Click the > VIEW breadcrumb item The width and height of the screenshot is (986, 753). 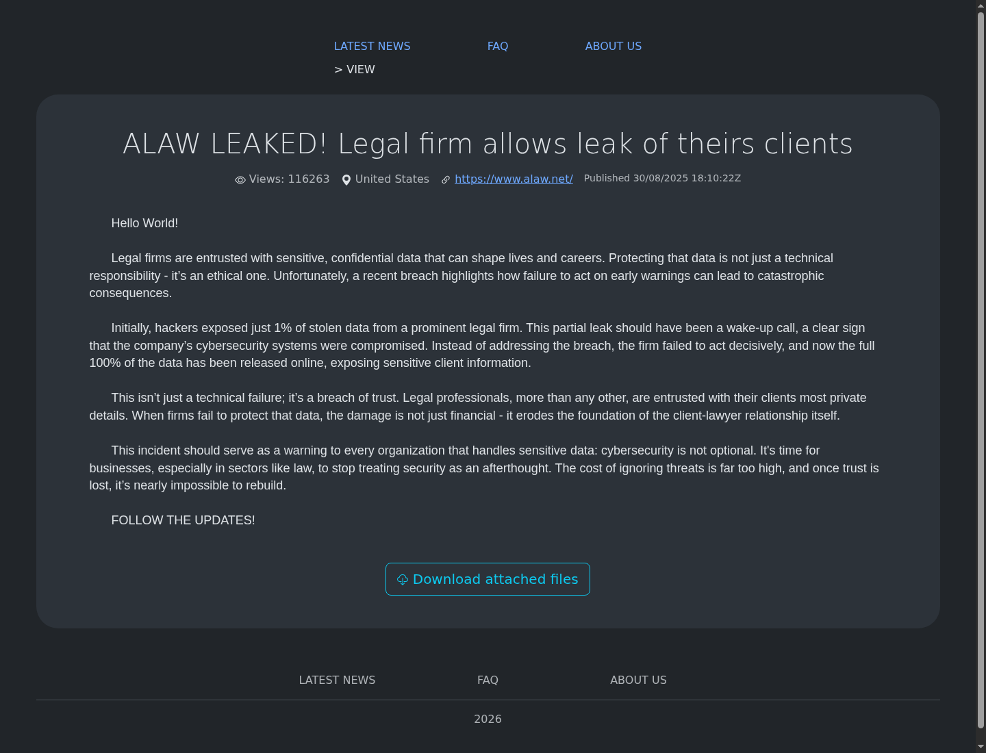coord(355,69)
